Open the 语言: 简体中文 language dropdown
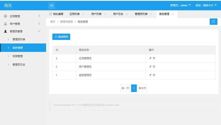 (x=206, y=6)
